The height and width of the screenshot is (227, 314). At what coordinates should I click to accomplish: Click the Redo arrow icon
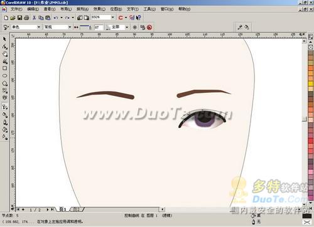pyautogui.click(x=67, y=18)
